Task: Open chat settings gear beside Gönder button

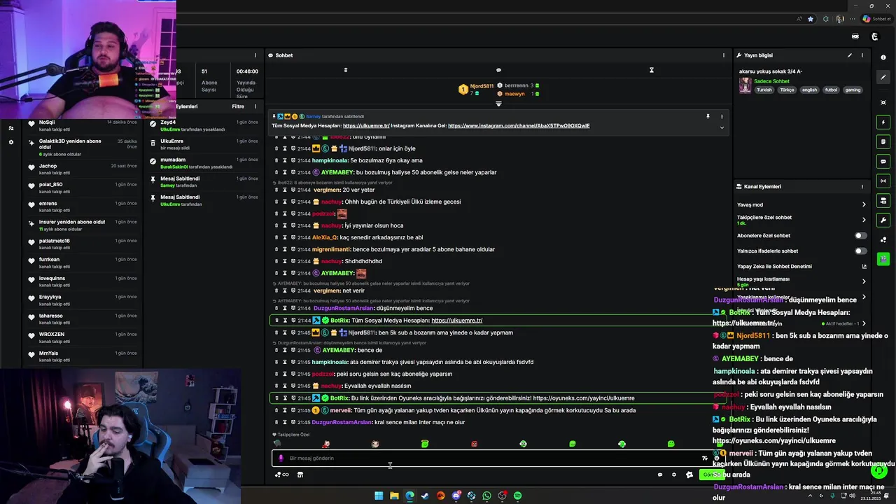Action: coord(674,475)
